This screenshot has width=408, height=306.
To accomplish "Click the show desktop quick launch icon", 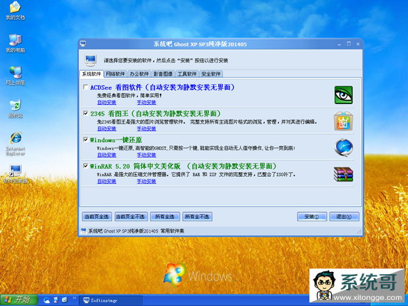I will coord(56,300).
